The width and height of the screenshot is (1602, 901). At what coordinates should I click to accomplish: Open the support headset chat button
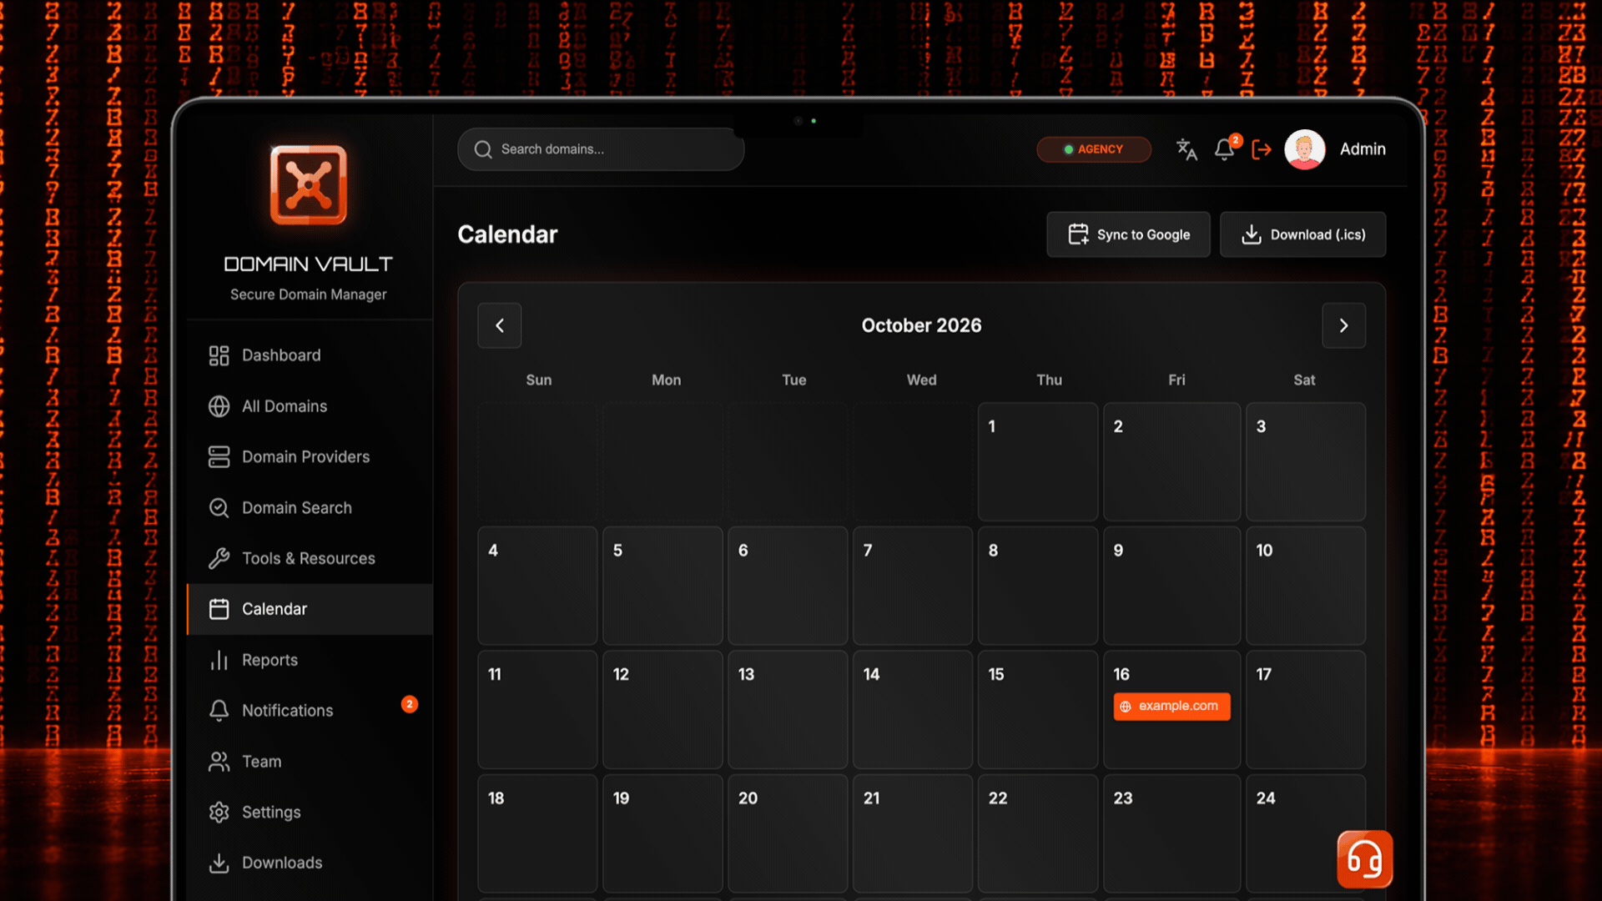pos(1364,859)
